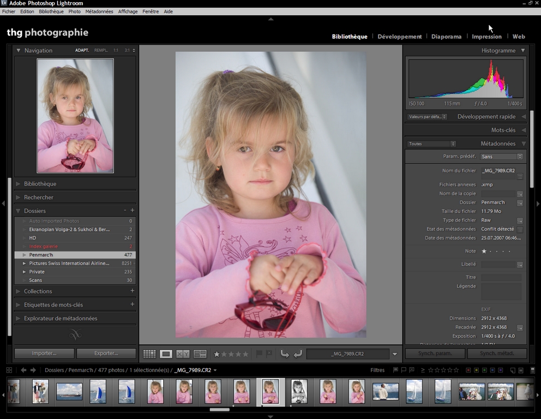Toggle red color label filter in filmstrip

(468, 370)
